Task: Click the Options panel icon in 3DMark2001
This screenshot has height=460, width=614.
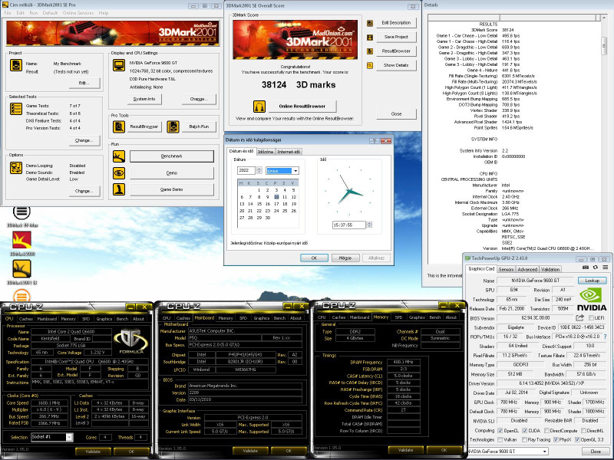Action: [16, 167]
